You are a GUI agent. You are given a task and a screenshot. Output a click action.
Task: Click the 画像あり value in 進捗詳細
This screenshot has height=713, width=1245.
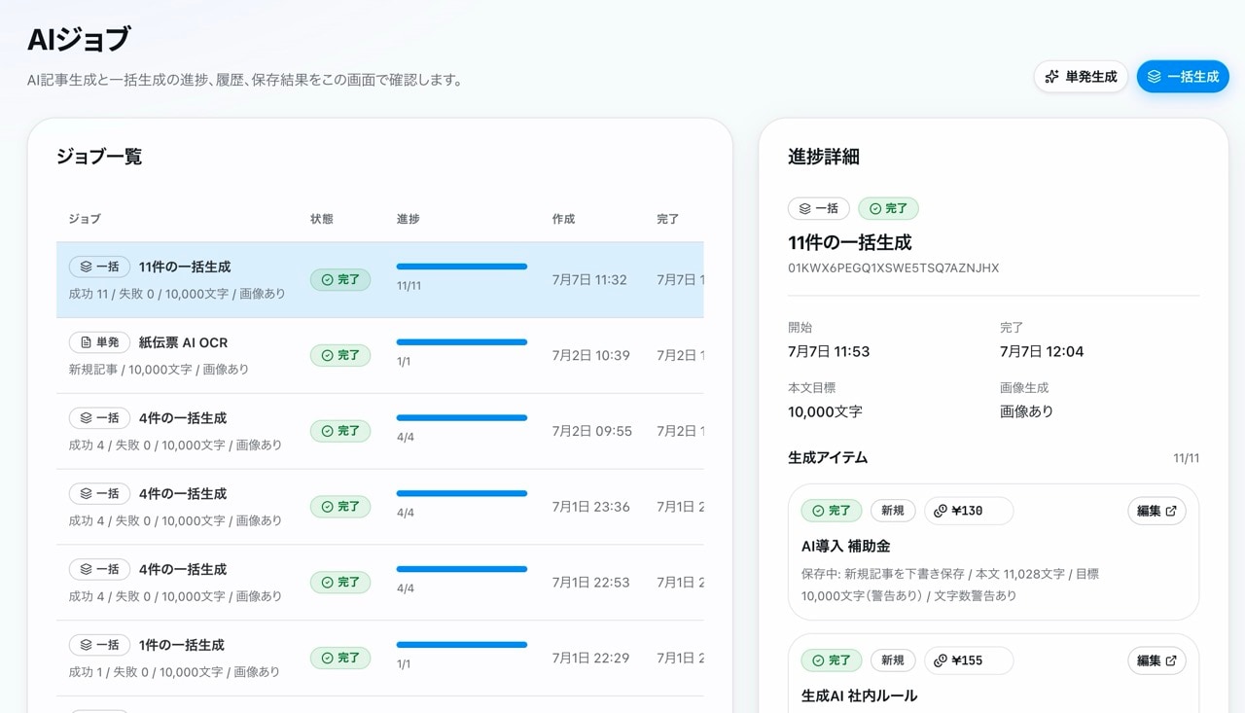point(1027,411)
